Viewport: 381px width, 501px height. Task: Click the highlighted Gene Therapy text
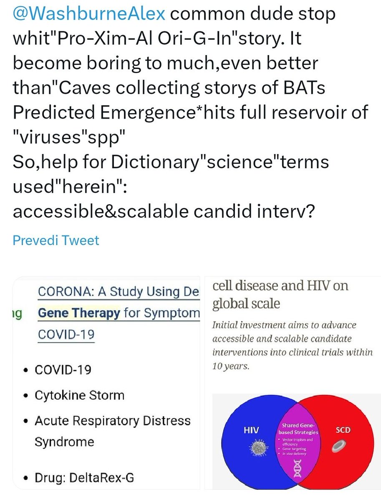click(79, 313)
